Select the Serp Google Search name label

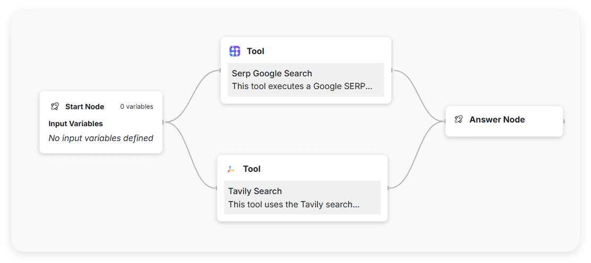click(272, 74)
